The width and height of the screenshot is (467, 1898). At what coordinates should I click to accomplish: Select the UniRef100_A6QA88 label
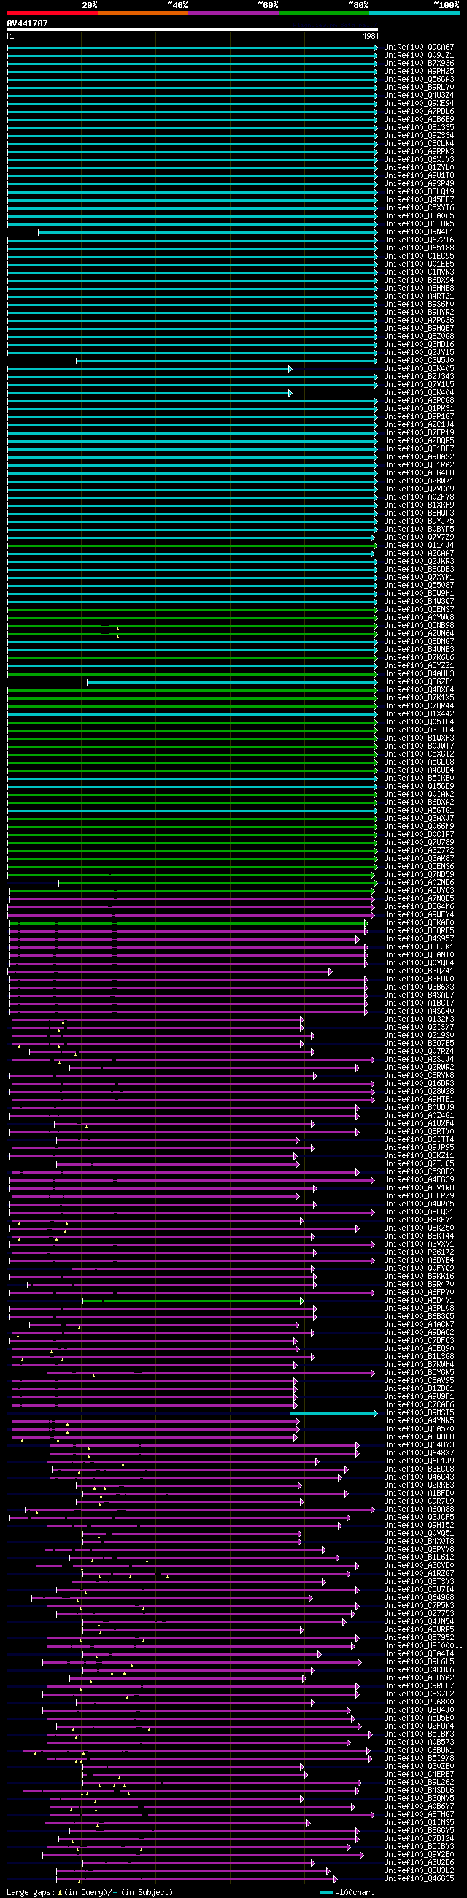[419, 1509]
